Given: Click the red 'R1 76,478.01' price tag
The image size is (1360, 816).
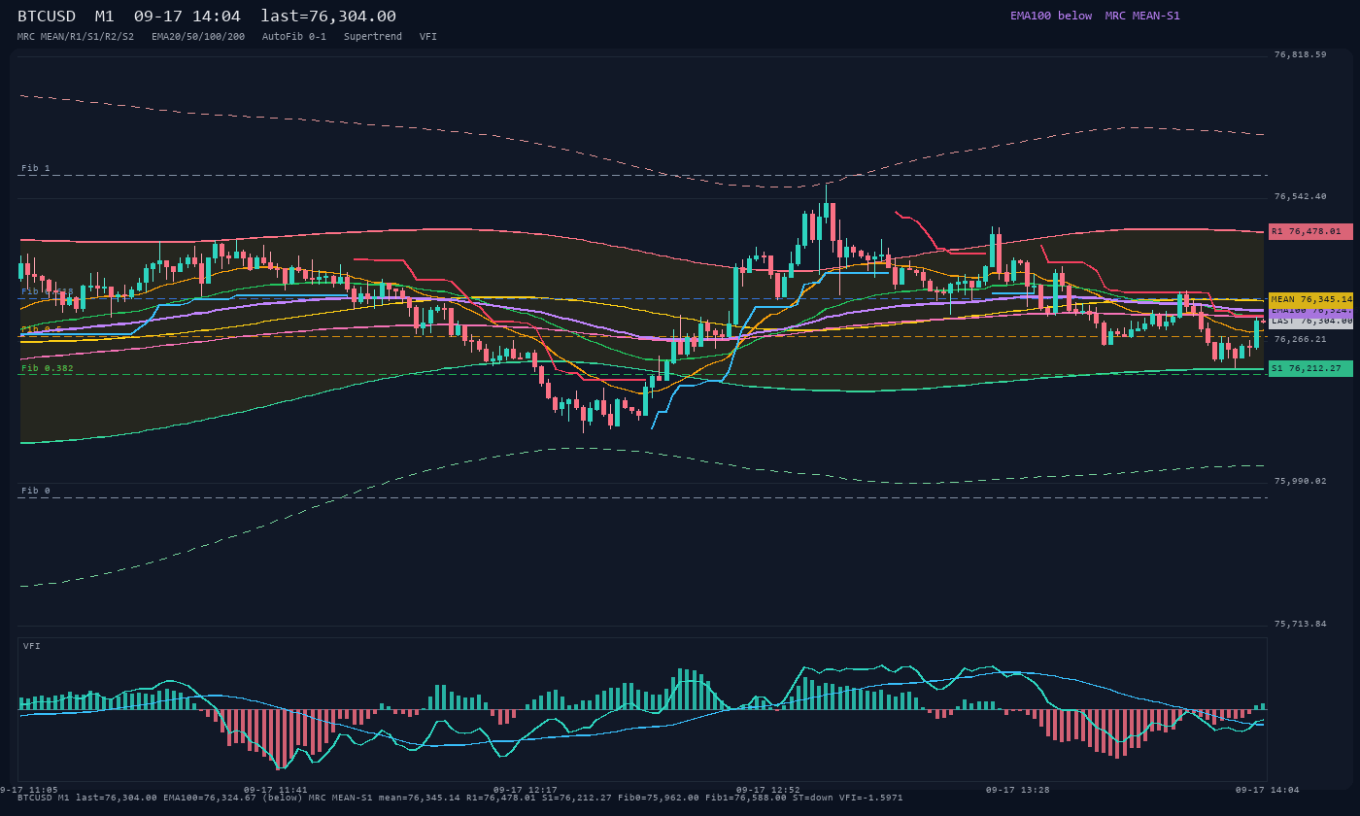Looking at the screenshot, I should 1310,232.
